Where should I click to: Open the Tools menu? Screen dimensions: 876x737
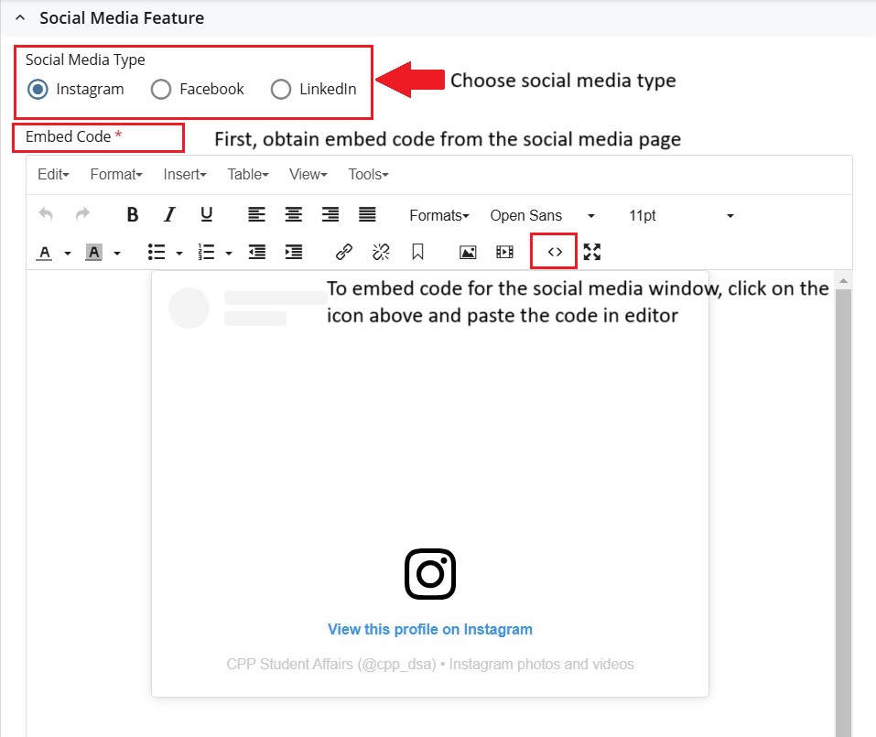coord(368,174)
